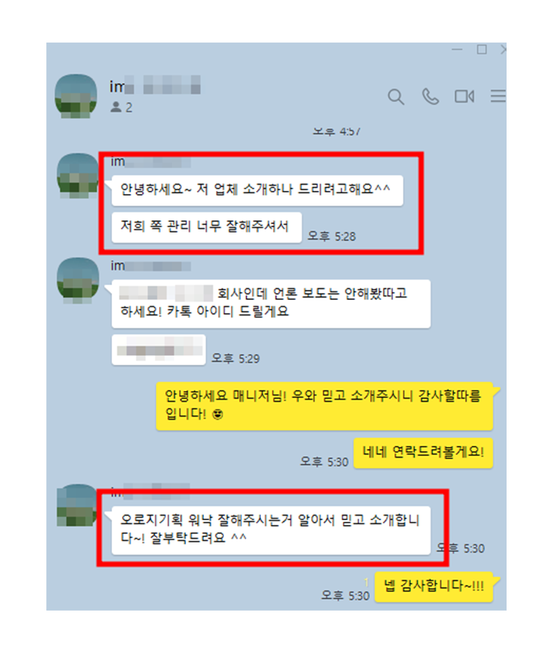Screen dimensions: 556x650
Task: Select the yellow '넵 감사합니다~!!!' bubble
Action: click(x=434, y=587)
